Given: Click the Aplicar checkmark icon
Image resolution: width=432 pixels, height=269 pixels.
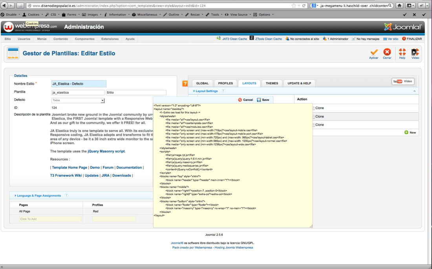Looking at the screenshot, I should click(x=374, y=52).
